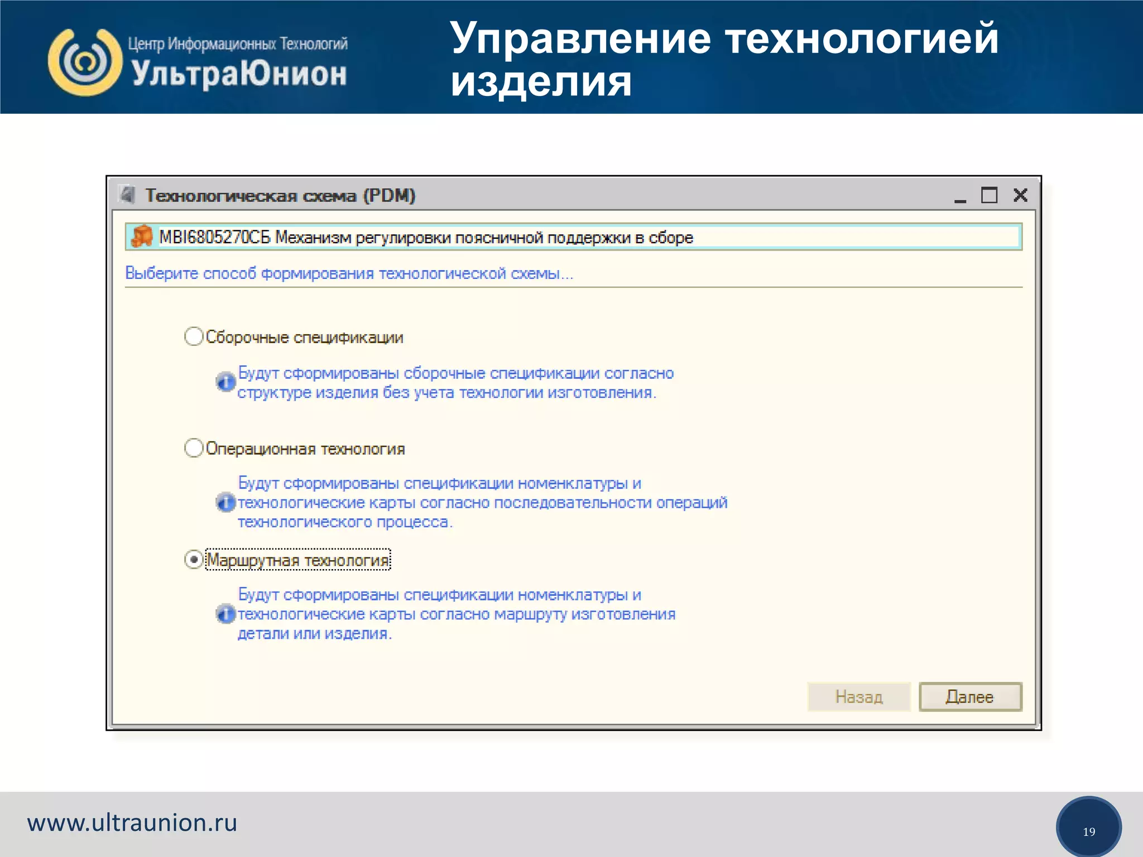Click description 'Будут сформированы сборочные спецификации согласно'

(x=456, y=373)
